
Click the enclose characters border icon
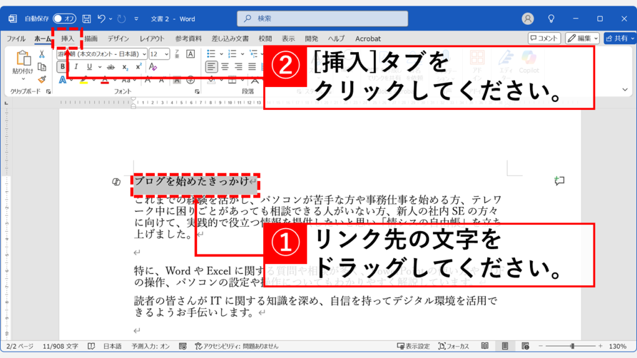(190, 54)
